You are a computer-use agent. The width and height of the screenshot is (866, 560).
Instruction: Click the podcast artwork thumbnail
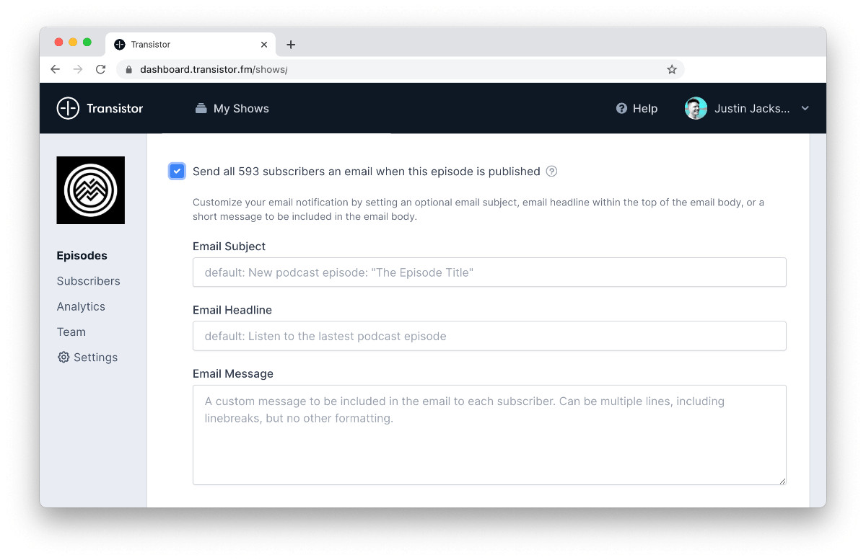point(90,190)
